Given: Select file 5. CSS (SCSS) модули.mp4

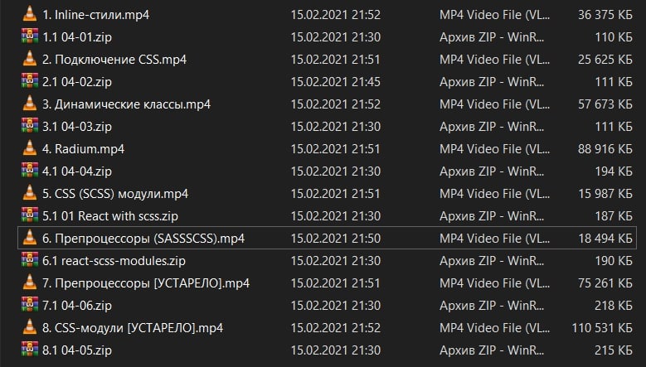Looking at the screenshot, I should [x=115, y=193].
